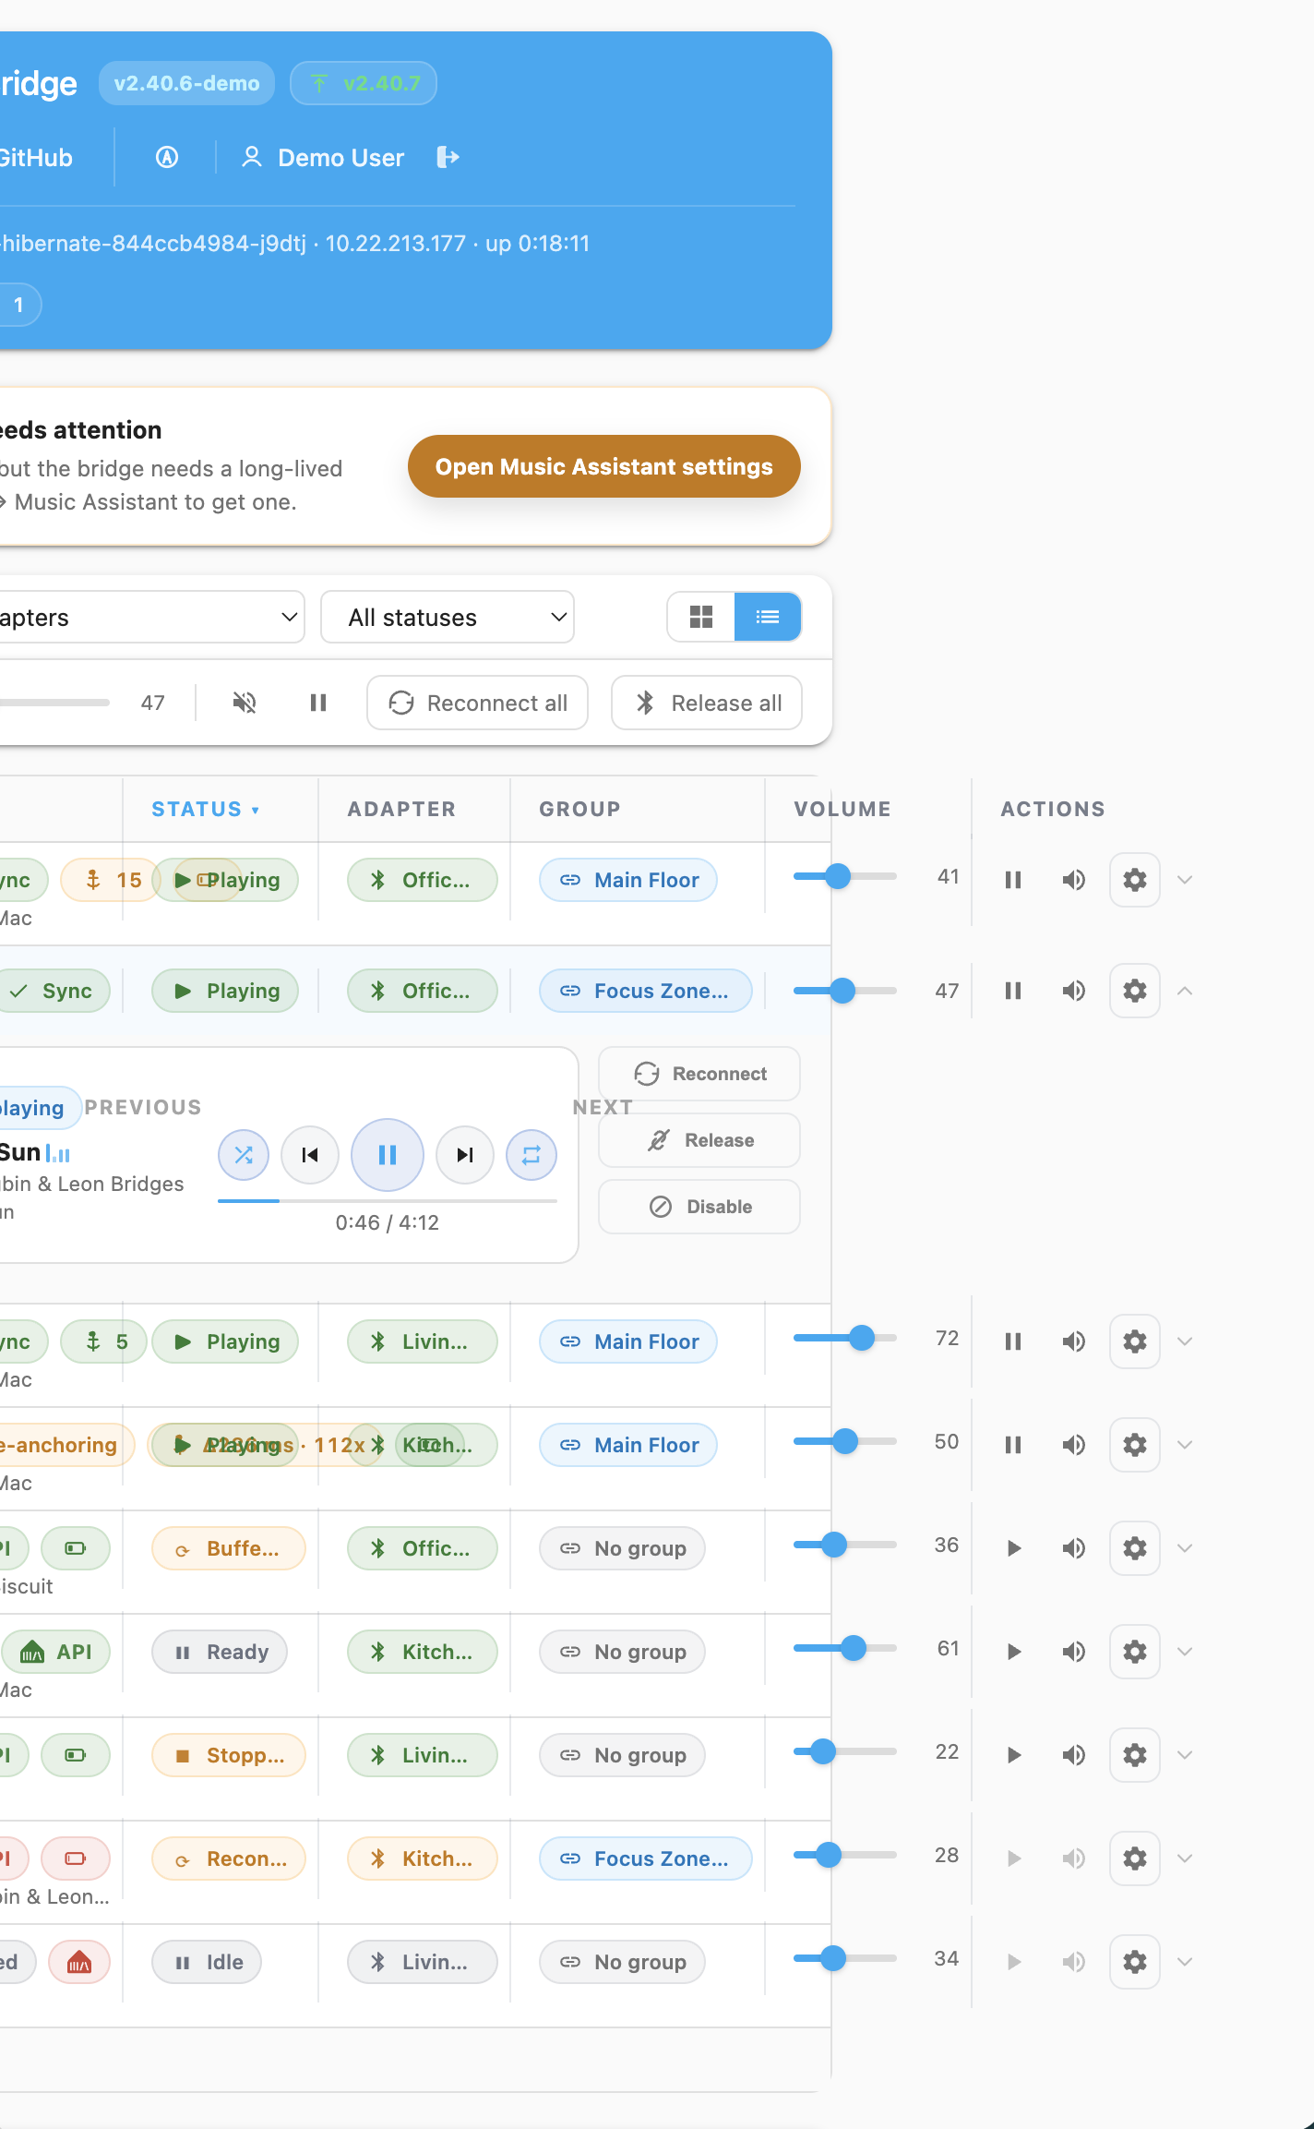Skip to the next track
1314x2129 pixels.
(x=465, y=1155)
